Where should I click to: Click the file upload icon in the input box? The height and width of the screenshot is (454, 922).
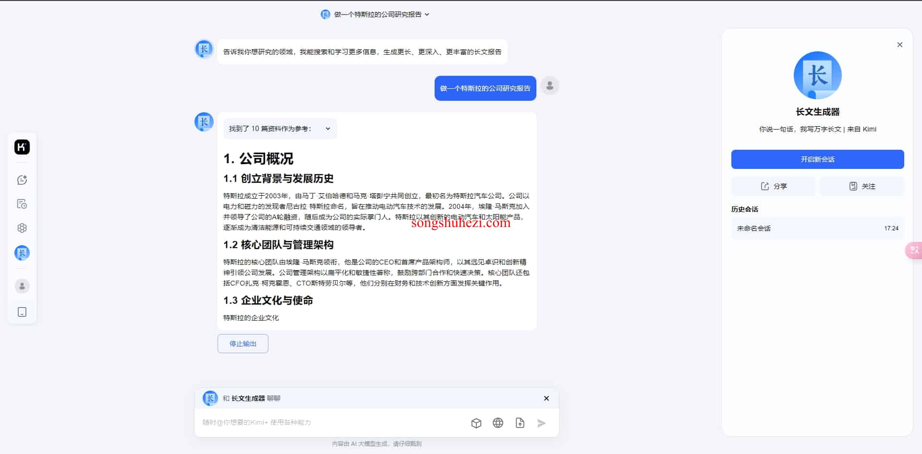click(x=520, y=423)
